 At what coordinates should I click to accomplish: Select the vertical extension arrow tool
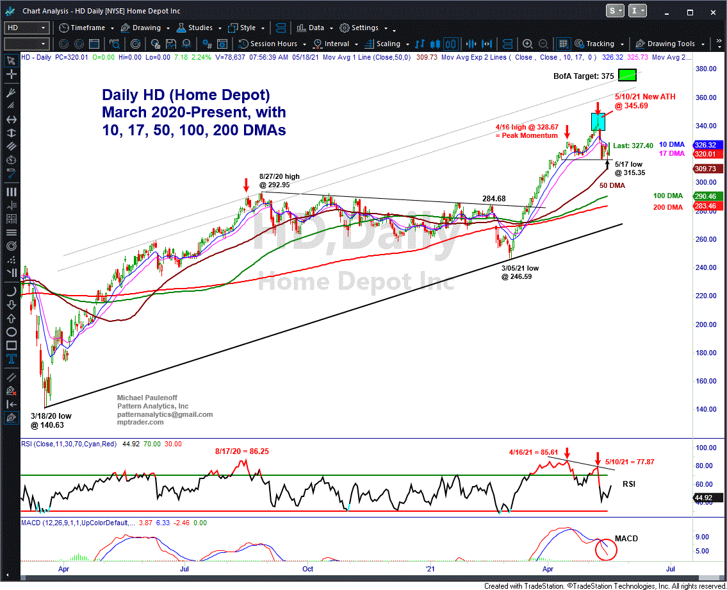click(11, 133)
